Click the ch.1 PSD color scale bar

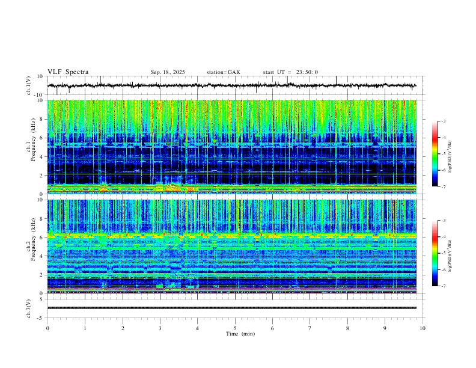pos(435,153)
